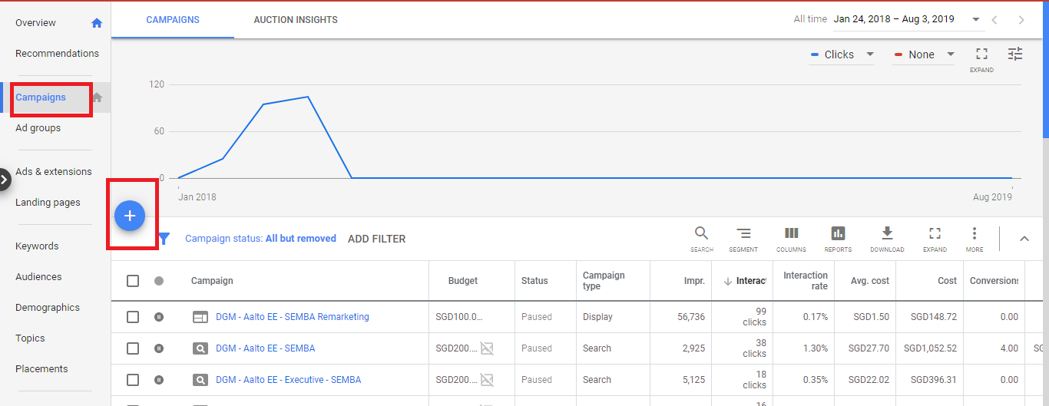
Task: Click the shared budget icon in the DGM - Aalto EE - SEMBA row
Action: point(487,348)
